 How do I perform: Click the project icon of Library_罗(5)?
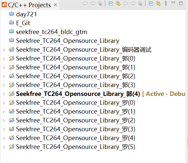(x=12, y=147)
